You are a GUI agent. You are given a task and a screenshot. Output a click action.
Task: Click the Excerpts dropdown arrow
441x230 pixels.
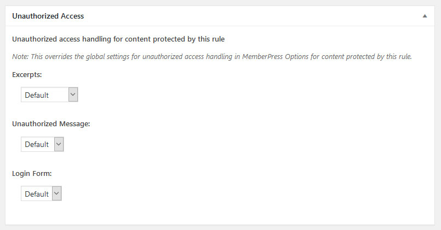(73, 95)
